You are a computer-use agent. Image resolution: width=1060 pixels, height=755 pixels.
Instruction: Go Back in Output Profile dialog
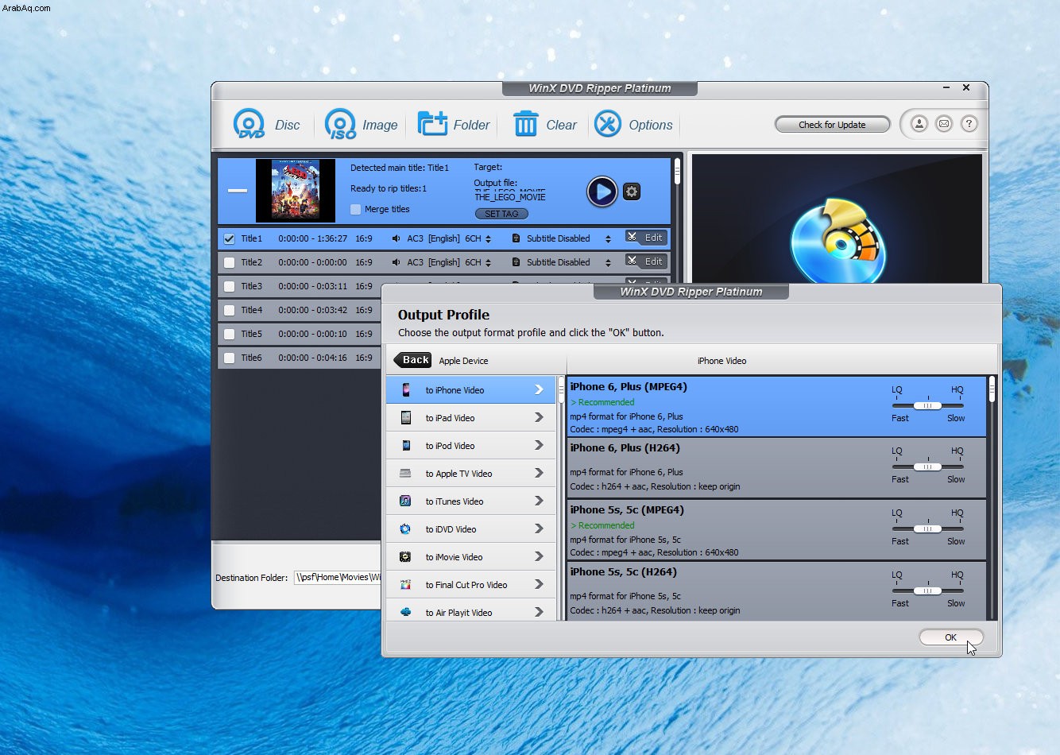(413, 360)
